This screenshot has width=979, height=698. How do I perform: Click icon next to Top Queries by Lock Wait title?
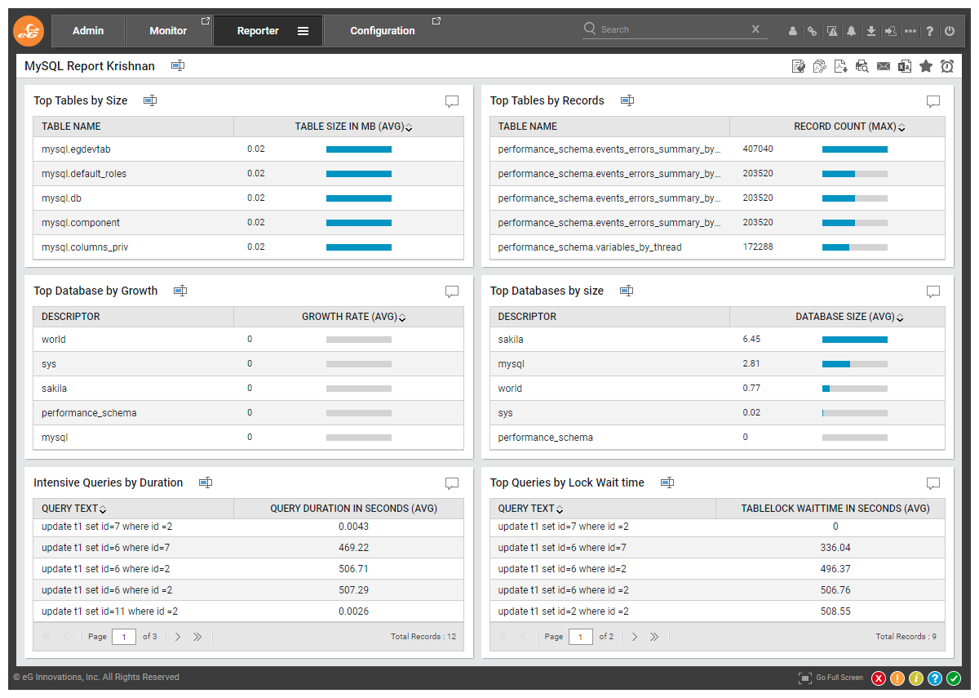pos(667,482)
